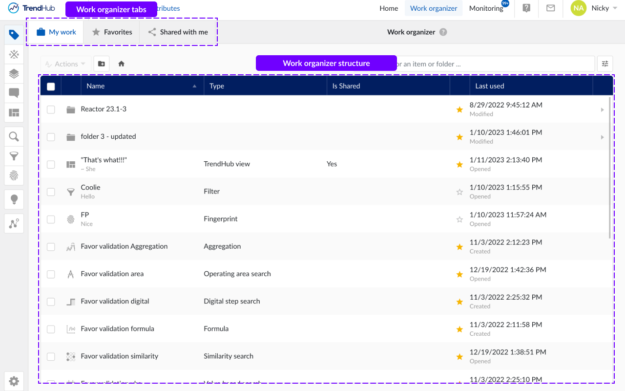Open the mail envelope icon
The height and width of the screenshot is (391, 625).
click(x=550, y=8)
